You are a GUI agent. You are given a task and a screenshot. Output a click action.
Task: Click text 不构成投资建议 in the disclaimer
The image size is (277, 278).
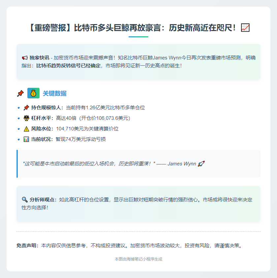108,246
